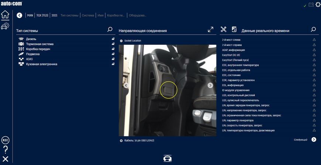
Task: Open the report document icon
Action: pos(234,29)
